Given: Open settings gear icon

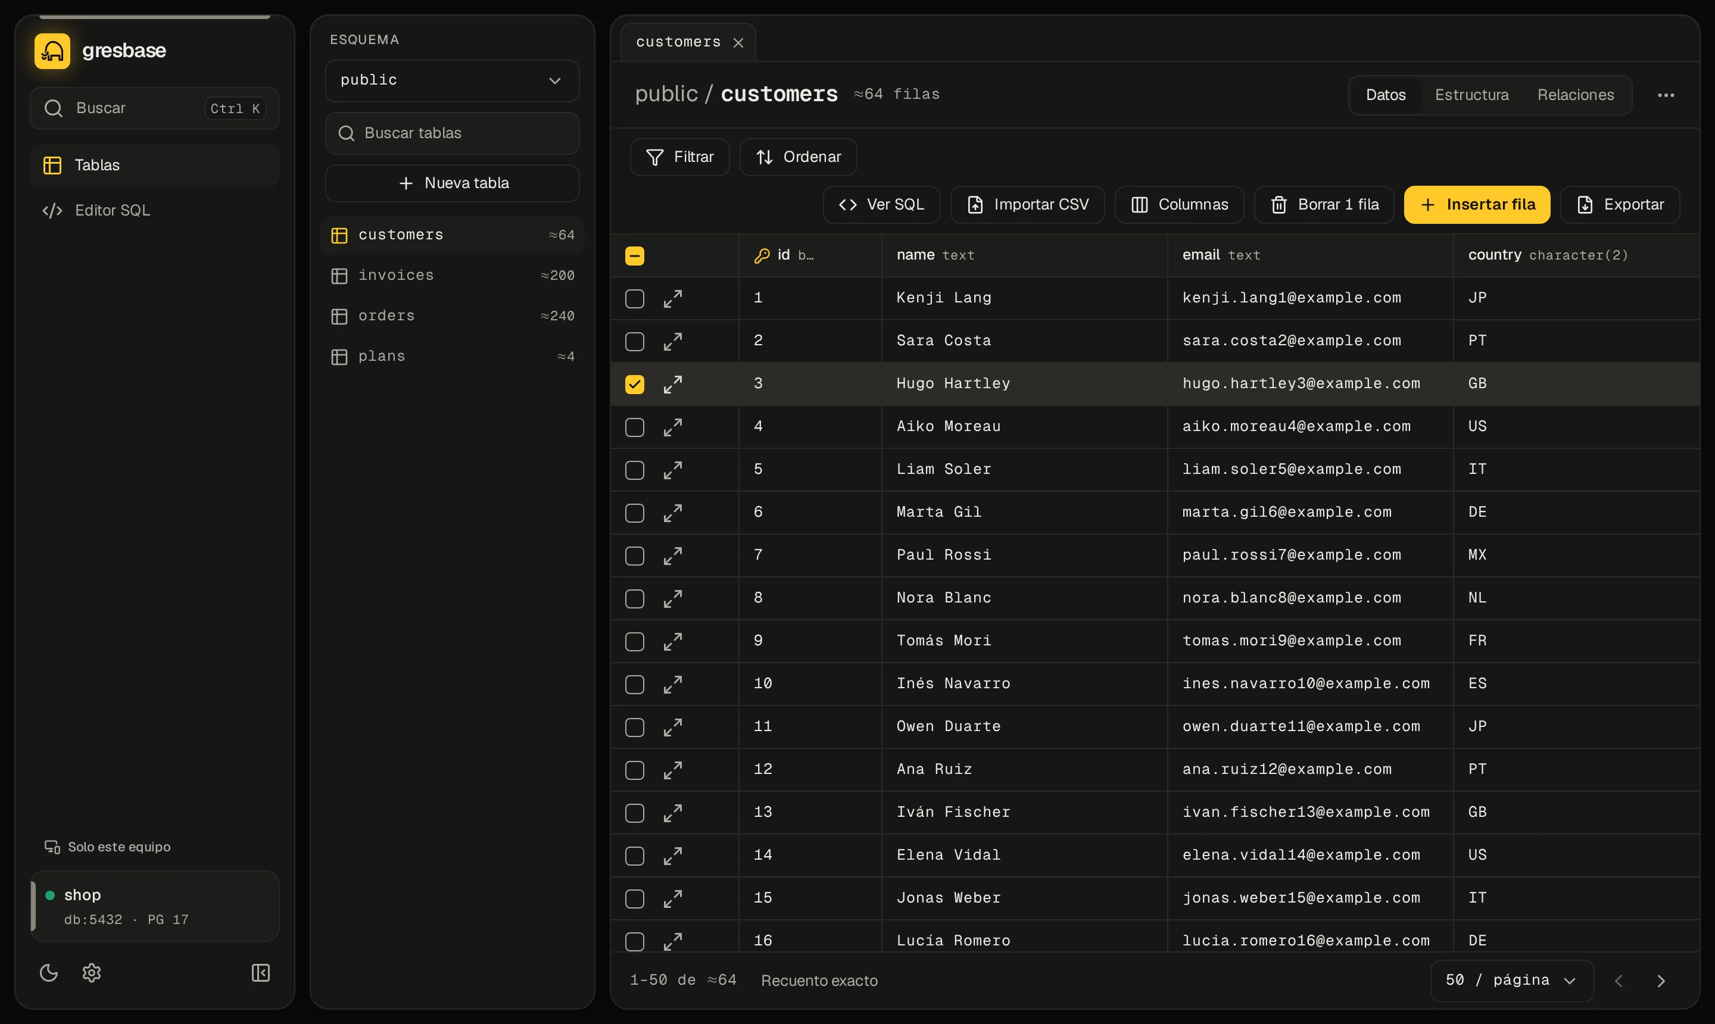Looking at the screenshot, I should pyautogui.click(x=92, y=973).
